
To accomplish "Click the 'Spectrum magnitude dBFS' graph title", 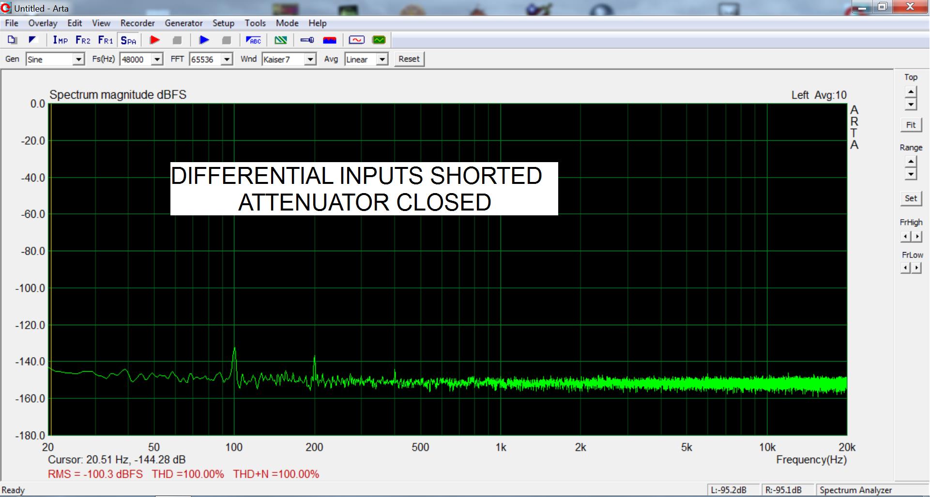I will pos(118,94).
